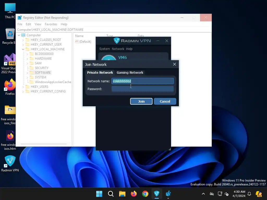Open the Windows Start menu

[x=99, y=194]
